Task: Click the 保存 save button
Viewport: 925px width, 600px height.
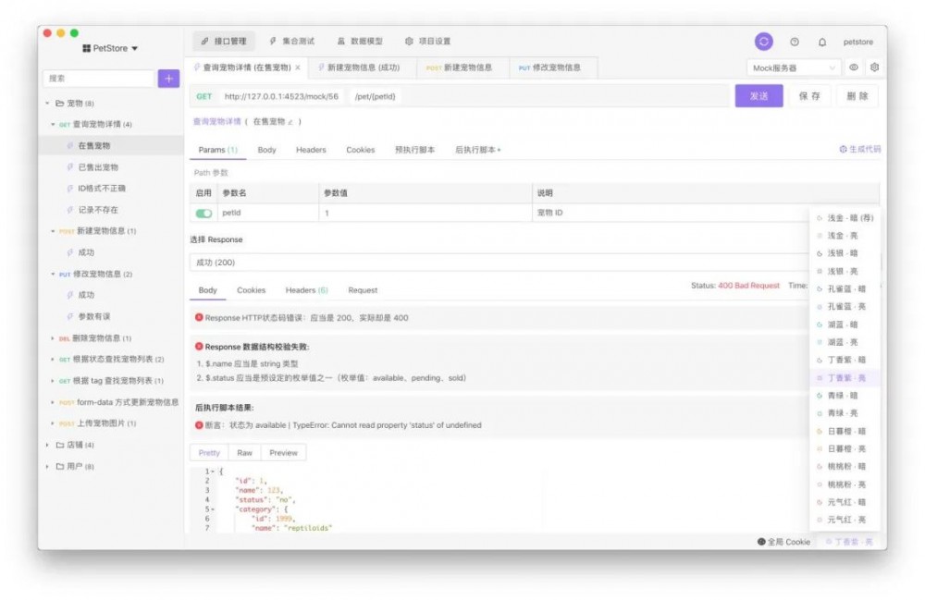Action: click(x=809, y=95)
